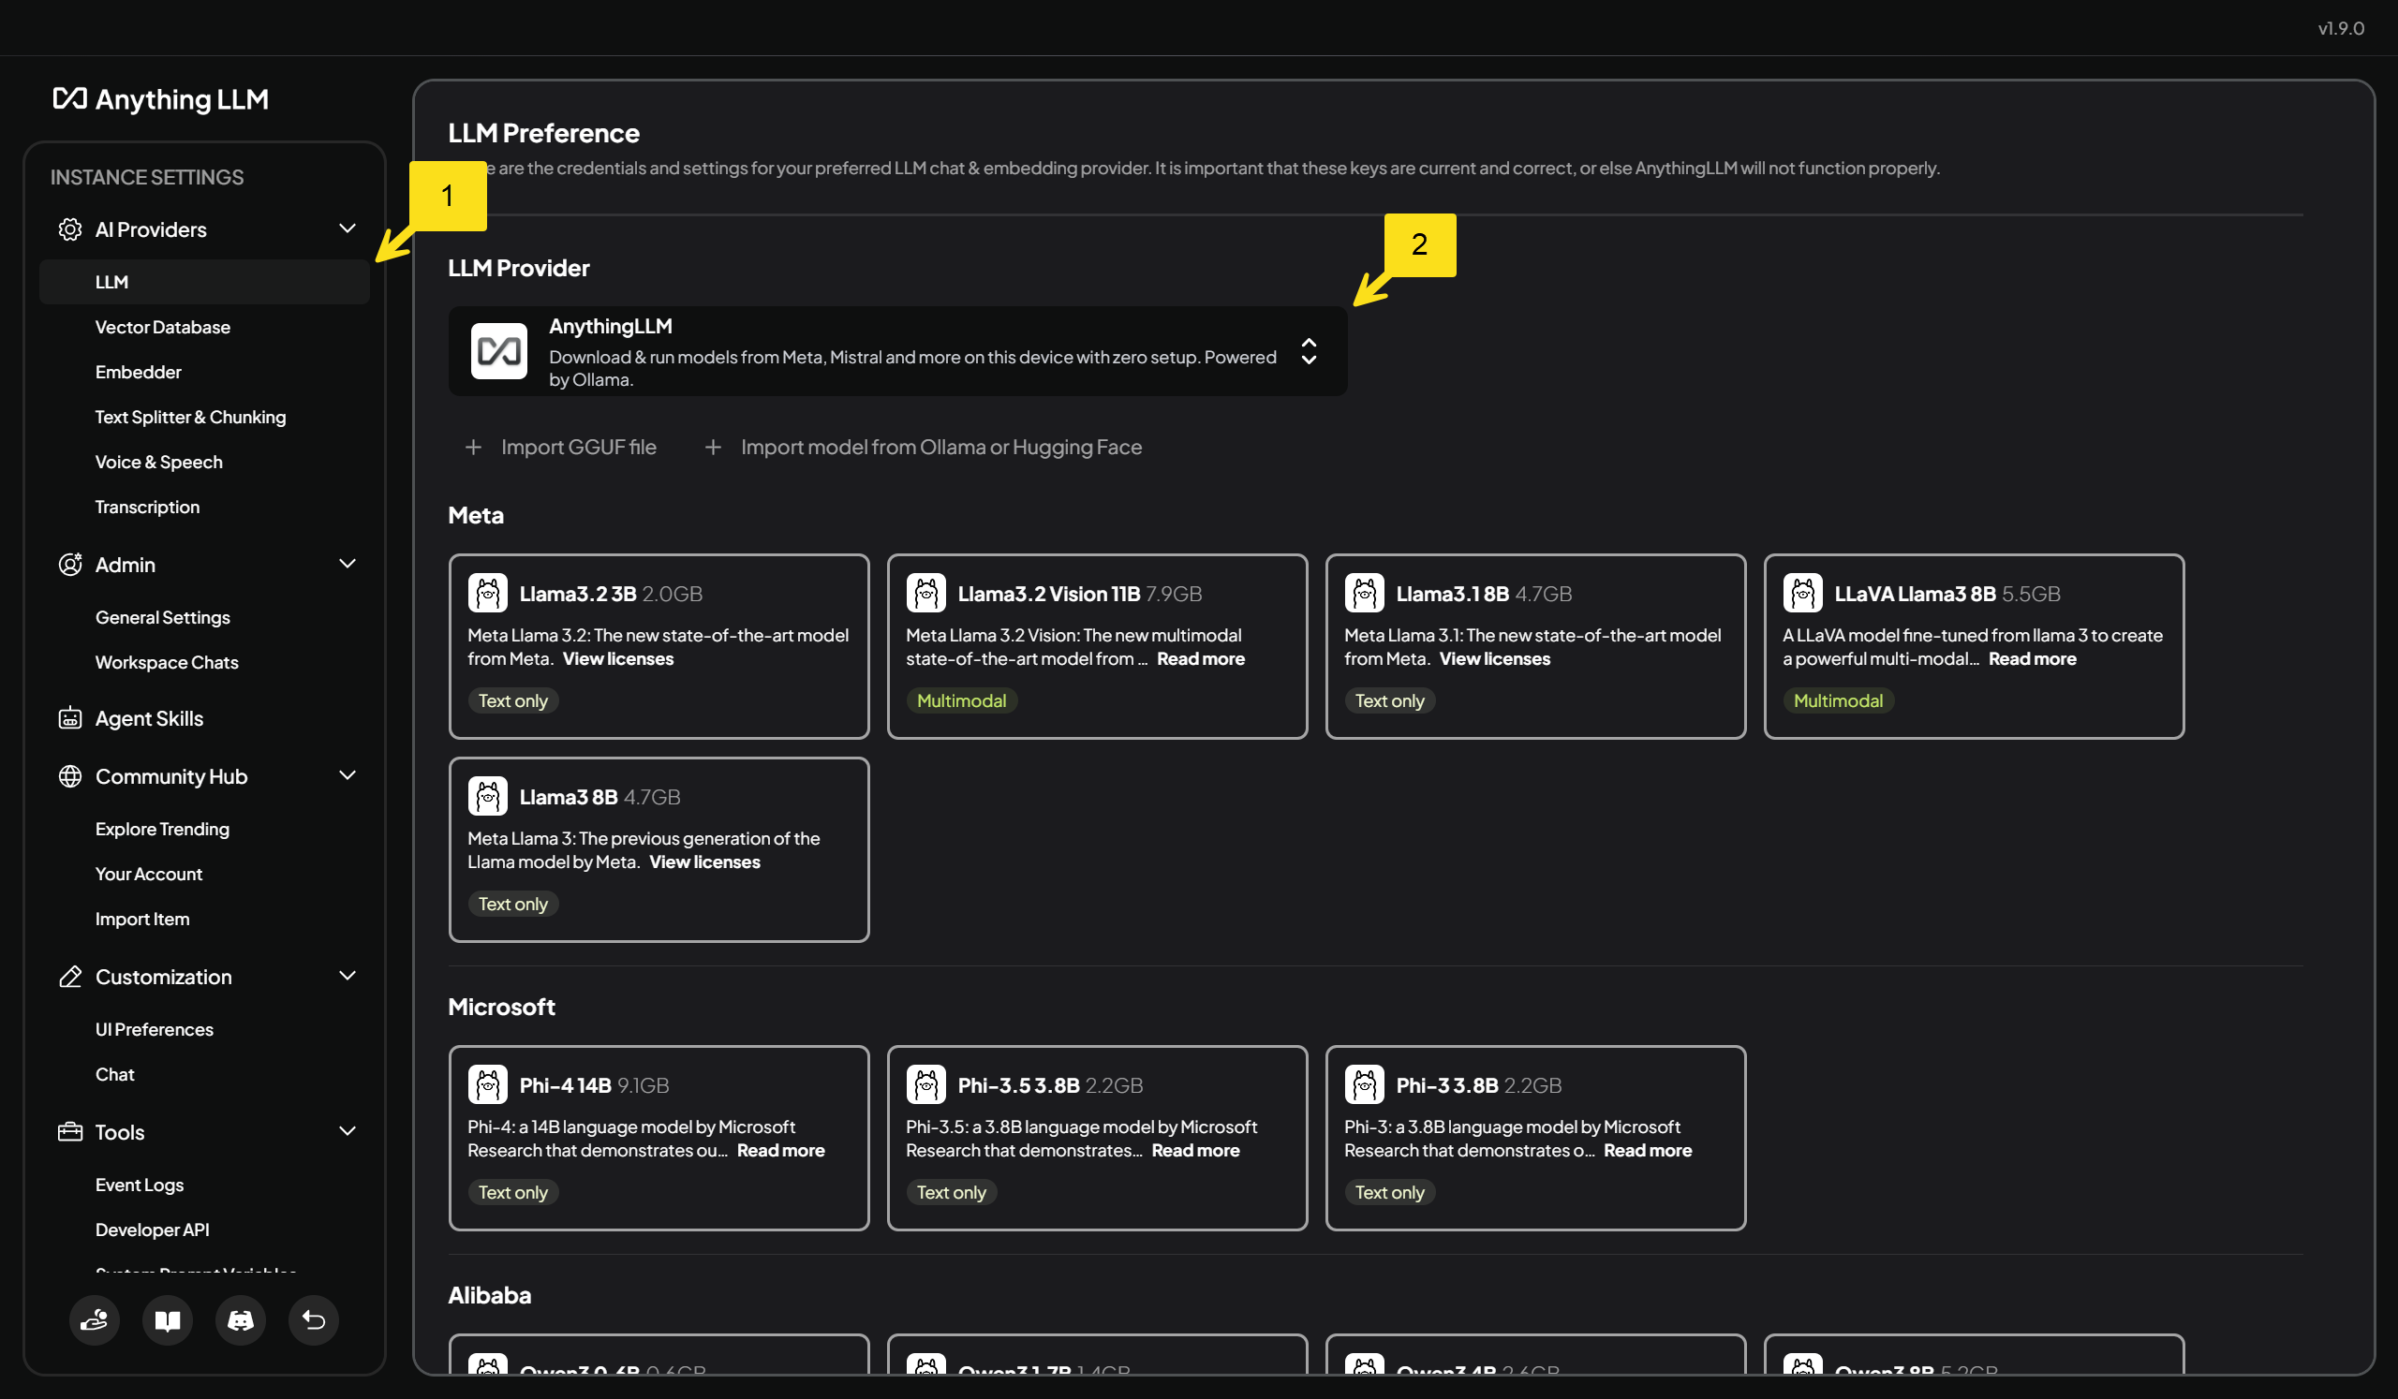Collapse the Tools section chevron
This screenshot has width=2398, height=1399.
tap(348, 1131)
